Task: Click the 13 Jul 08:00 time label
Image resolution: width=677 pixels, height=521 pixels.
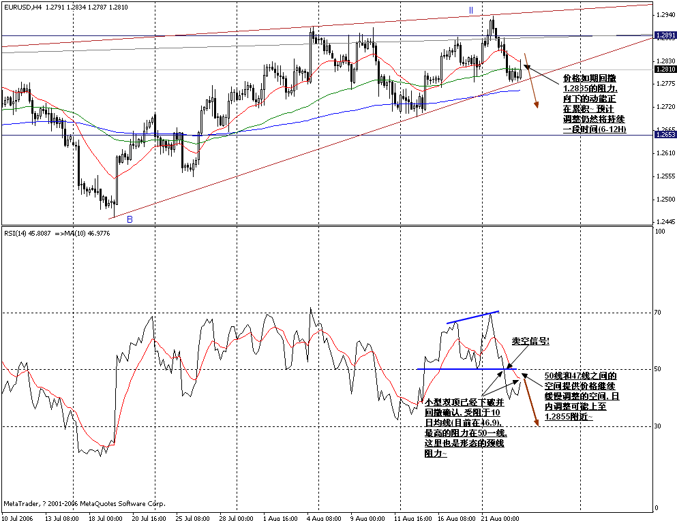Action: coord(62,518)
